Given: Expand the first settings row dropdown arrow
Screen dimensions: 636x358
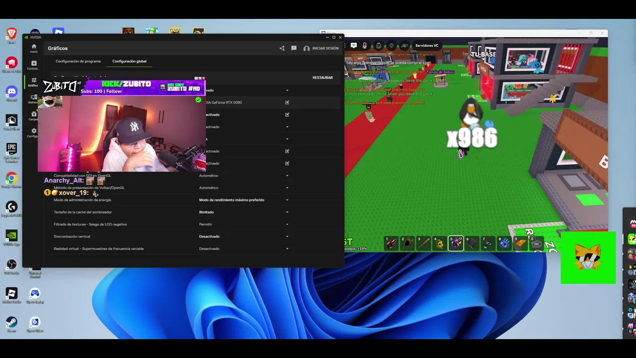Looking at the screenshot, I should (x=287, y=90).
